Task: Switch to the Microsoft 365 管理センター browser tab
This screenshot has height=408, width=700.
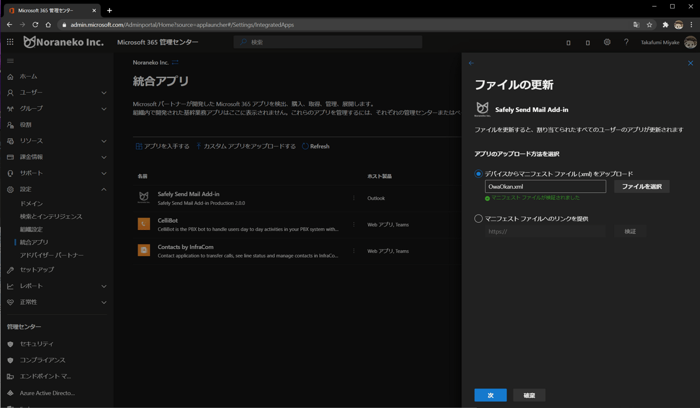Action: pos(52,10)
